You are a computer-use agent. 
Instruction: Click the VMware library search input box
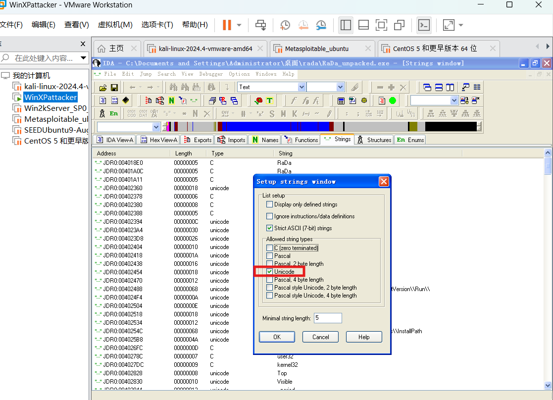[44, 58]
